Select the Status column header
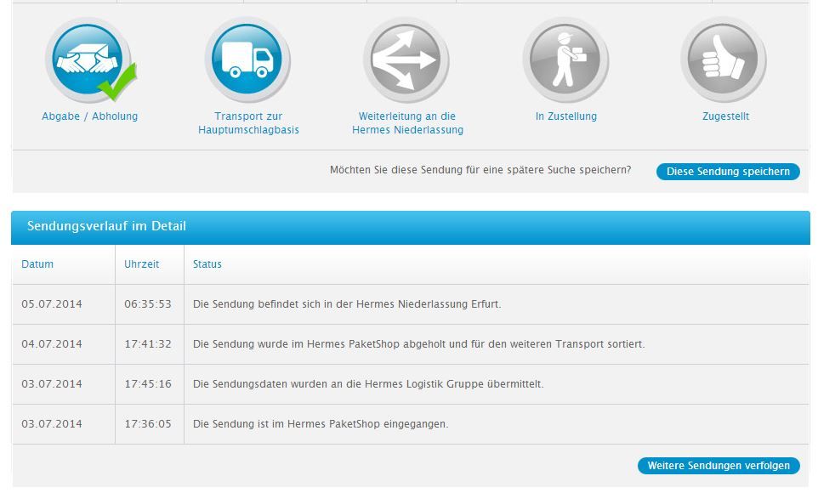818x493 pixels. [208, 263]
